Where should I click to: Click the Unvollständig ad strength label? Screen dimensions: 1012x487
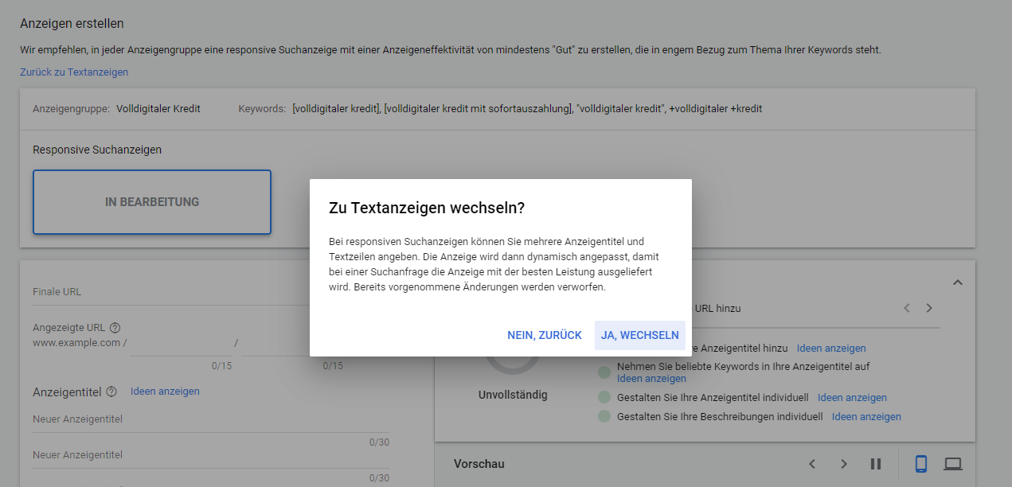pyautogui.click(x=513, y=395)
